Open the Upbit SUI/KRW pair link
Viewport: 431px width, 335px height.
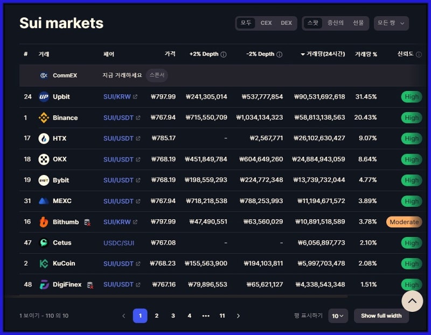pyautogui.click(x=117, y=97)
